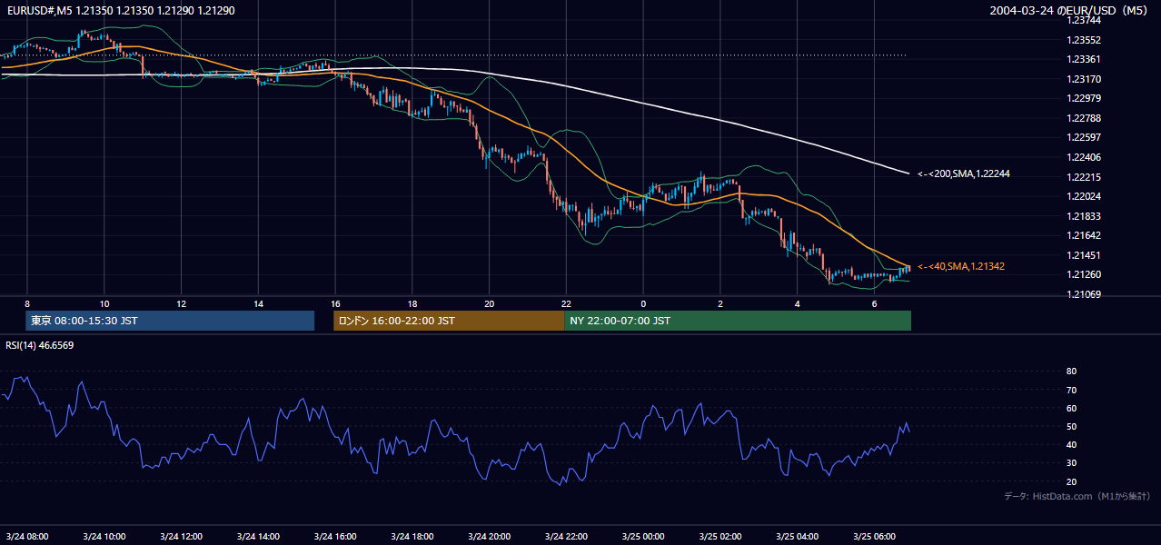The image size is (1161, 545).
Task: Click price axis value 1.22597
Action: tap(1082, 137)
